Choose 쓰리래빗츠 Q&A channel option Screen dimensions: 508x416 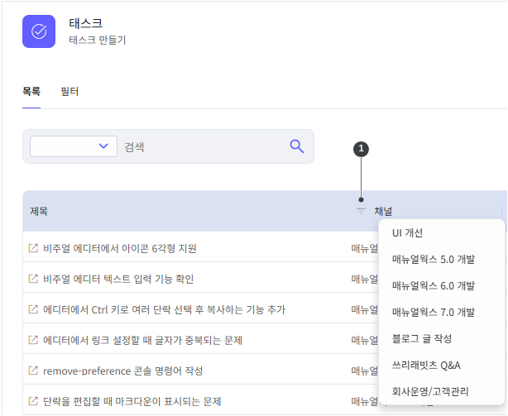pos(425,365)
